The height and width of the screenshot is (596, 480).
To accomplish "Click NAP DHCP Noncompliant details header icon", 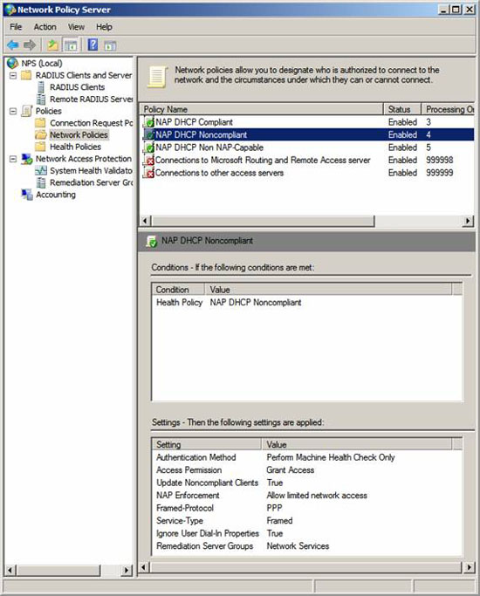I will click(151, 241).
